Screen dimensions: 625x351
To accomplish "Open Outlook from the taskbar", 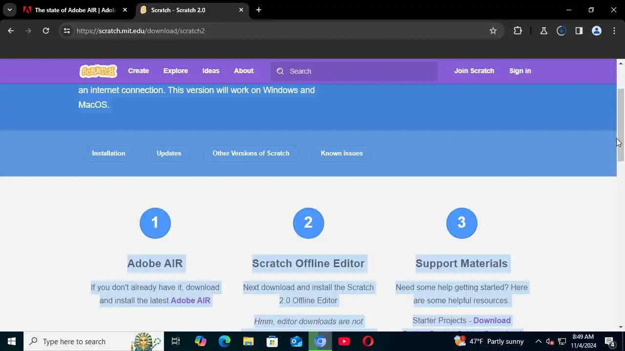I will [x=296, y=341].
